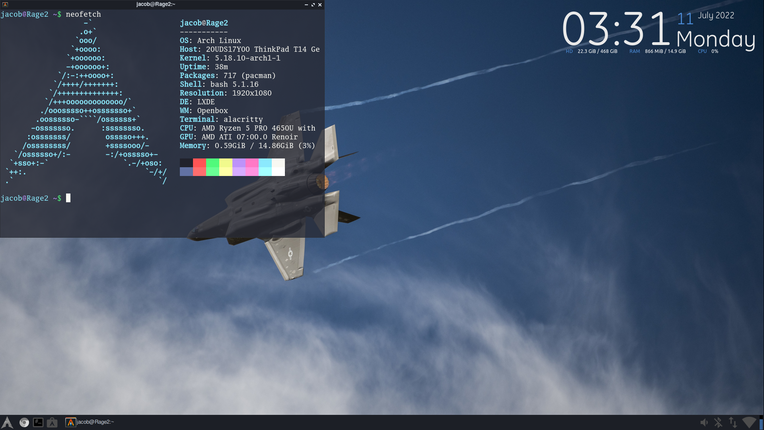Click the Alacritty icon in the taskbar

coord(70,422)
